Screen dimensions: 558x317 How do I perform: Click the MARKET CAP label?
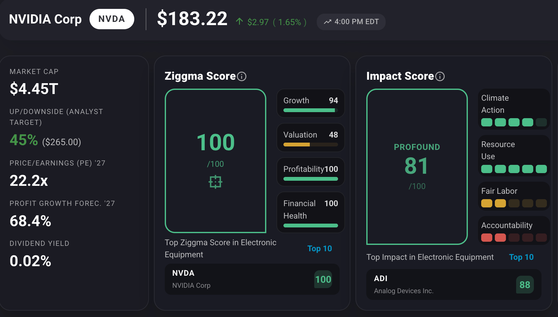34,71
